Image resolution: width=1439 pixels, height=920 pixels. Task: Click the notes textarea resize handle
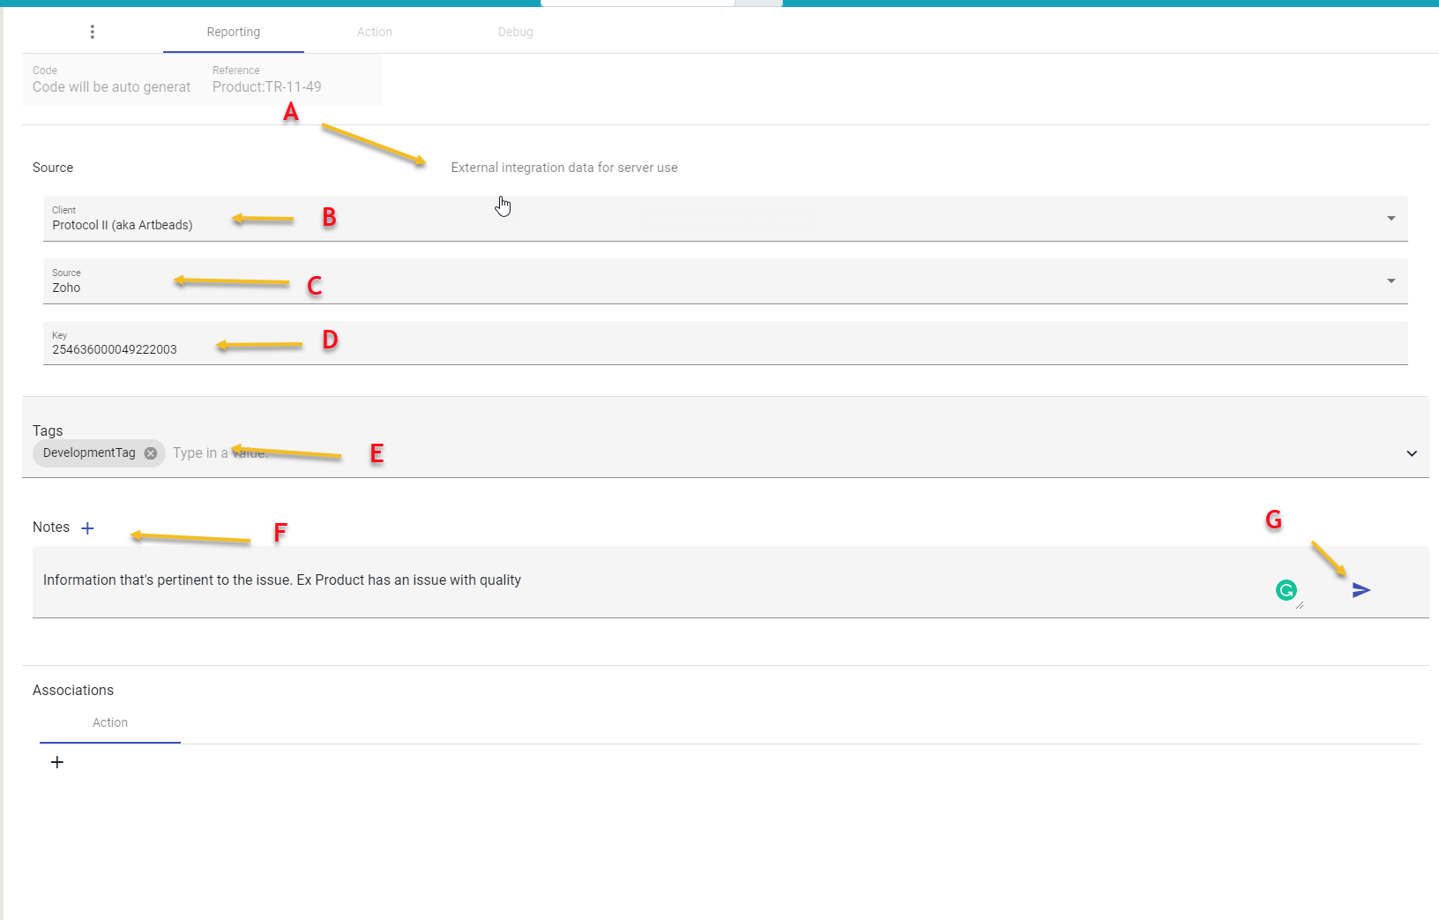(1300, 605)
